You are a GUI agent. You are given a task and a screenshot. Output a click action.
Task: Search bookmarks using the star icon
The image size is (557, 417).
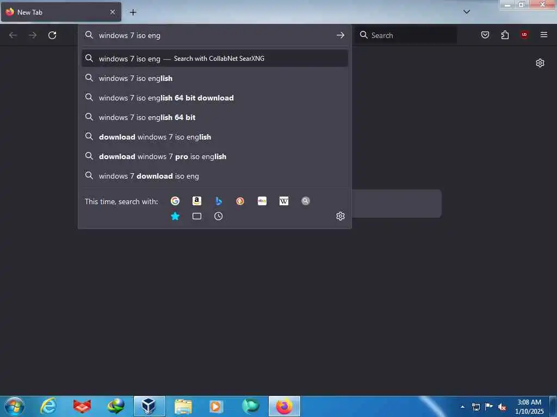[175, 216]
